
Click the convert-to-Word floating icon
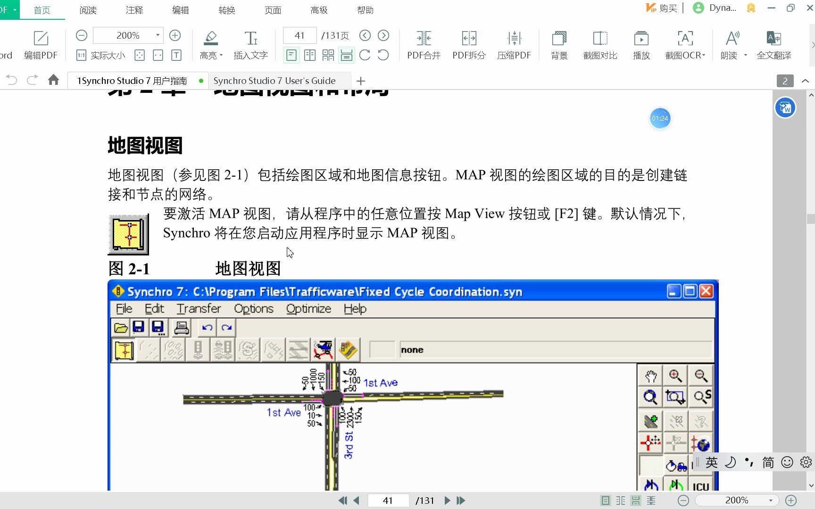click(785, 108)
